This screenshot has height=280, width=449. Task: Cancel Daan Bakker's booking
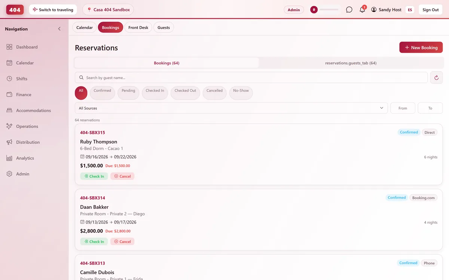click(122, 242)
